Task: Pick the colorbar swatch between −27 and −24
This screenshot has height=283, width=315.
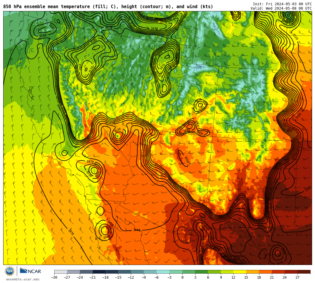Action: coord(73,272)
